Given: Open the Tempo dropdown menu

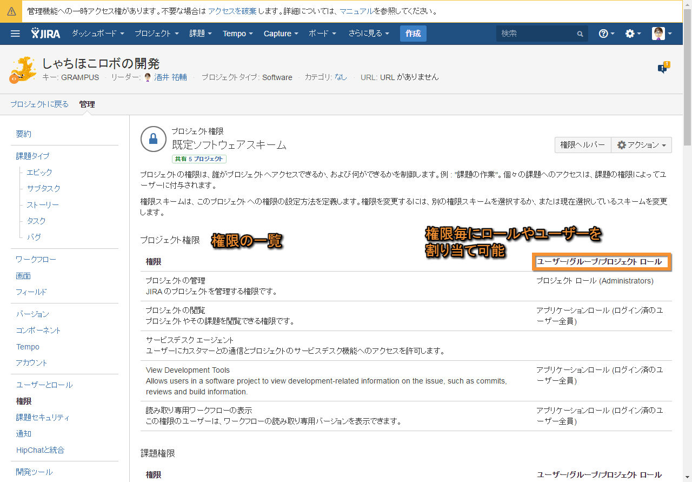Looking at the screenshot, I should coord(238,34).
